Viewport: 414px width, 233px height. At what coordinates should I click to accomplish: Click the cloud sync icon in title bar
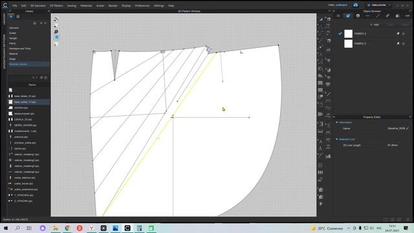tap(356, 5)
